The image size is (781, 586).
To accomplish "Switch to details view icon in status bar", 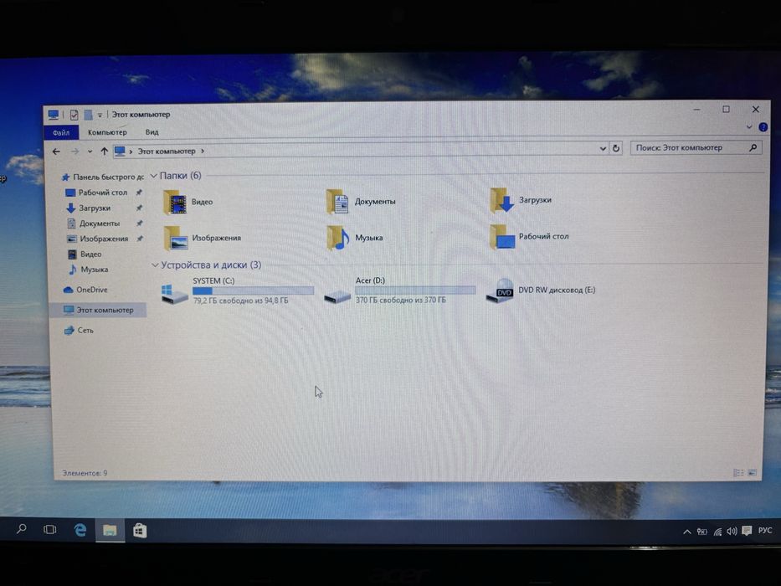I will [x=738, y=473].
